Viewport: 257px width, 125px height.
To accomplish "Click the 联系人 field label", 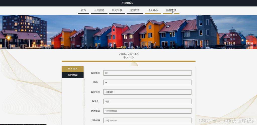I will 95,101.
